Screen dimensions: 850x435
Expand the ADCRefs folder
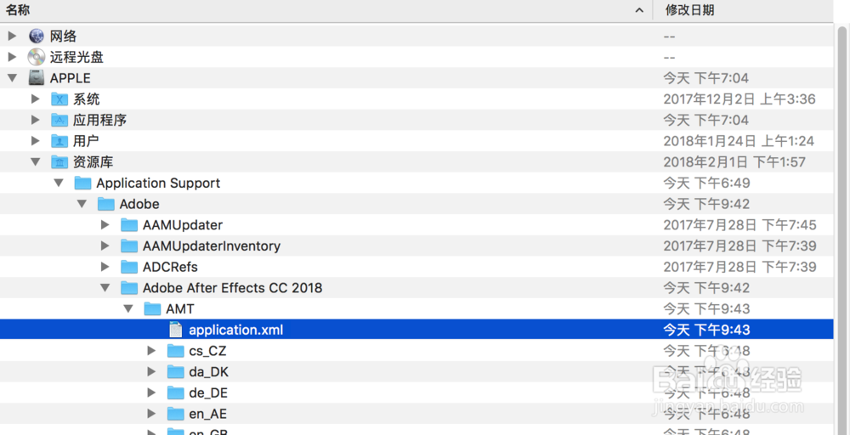coord(105,267)
